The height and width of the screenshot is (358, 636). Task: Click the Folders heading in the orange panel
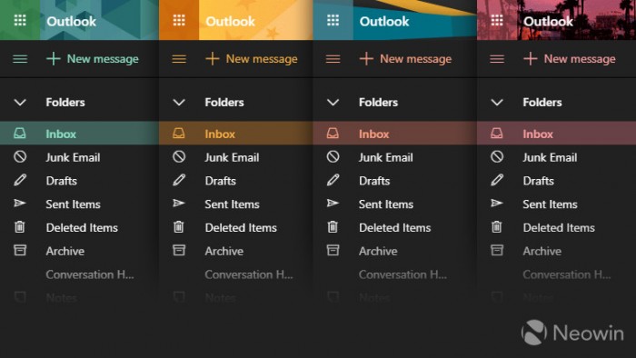click(224, 102)
